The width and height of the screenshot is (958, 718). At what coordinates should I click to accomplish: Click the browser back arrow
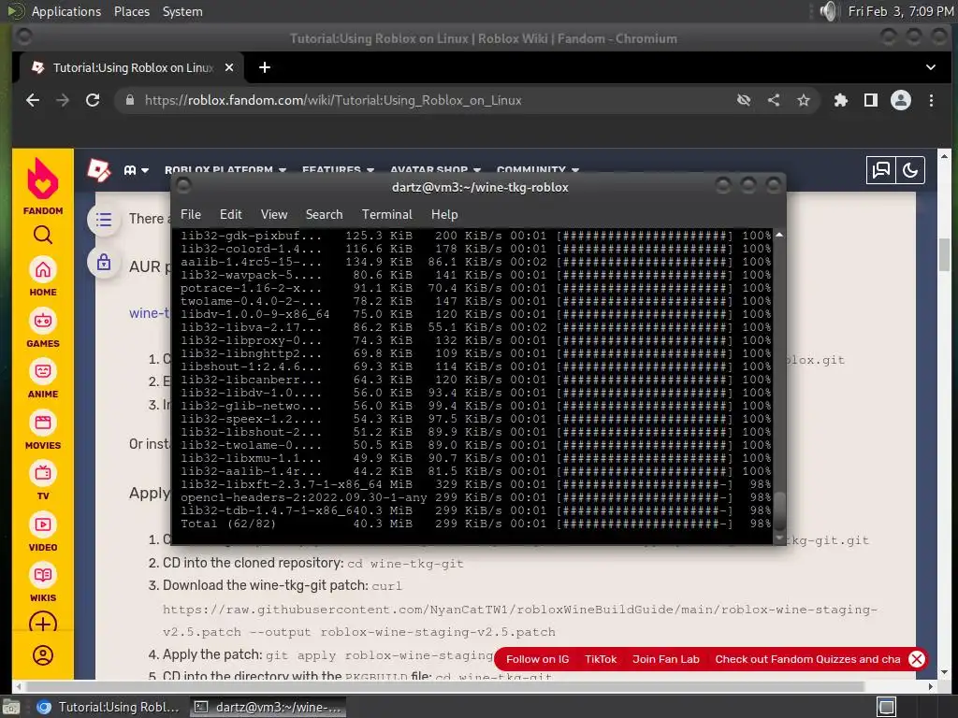point(33,100)
